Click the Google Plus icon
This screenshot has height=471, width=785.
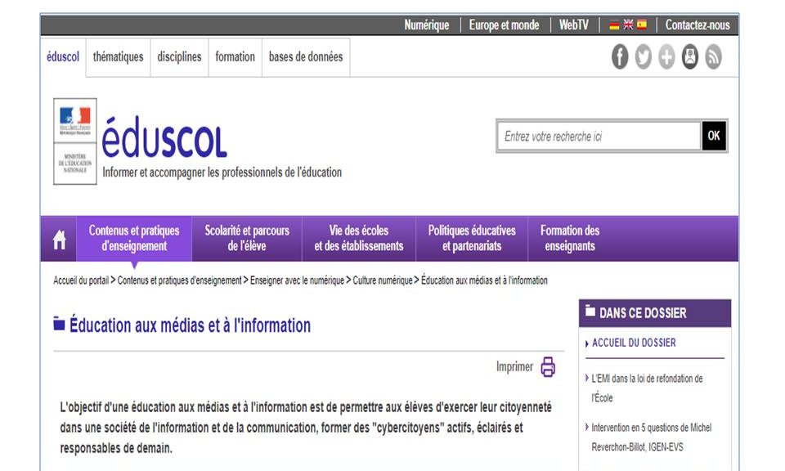(x=666, y=56)
